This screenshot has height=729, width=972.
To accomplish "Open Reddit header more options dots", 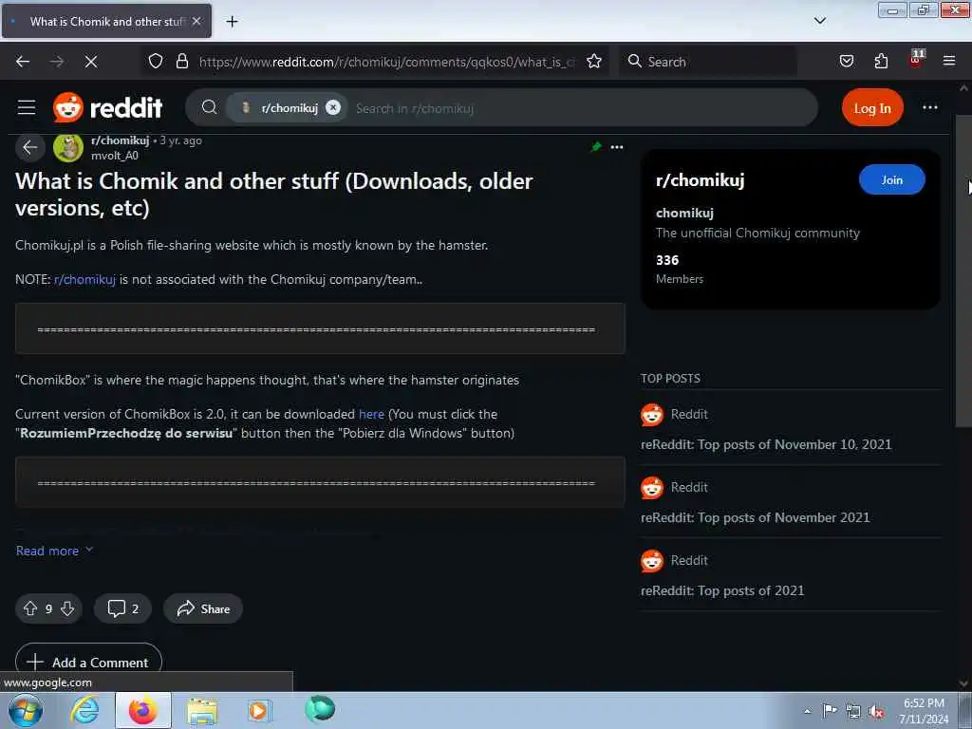I will click(x=930, y=108).
